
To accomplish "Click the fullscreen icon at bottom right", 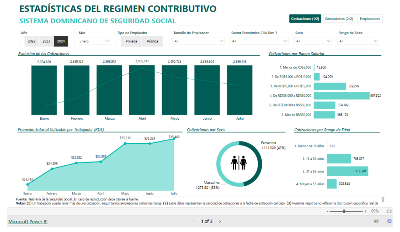I will click(389, 221).
